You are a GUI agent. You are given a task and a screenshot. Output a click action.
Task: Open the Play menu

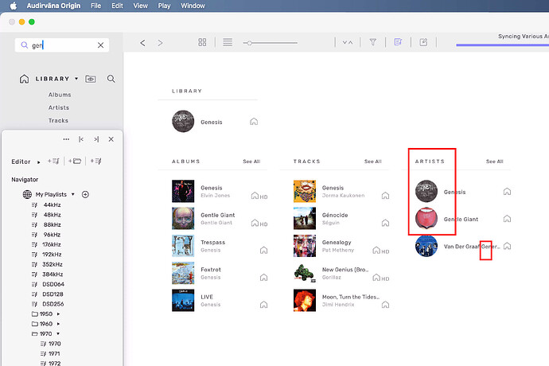pos(164,6)
